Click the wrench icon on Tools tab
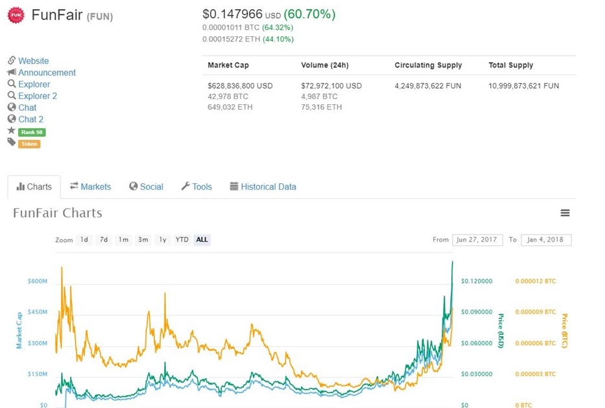Image resolution: width=605 pixels, height=408 pixels. (185, 187)
